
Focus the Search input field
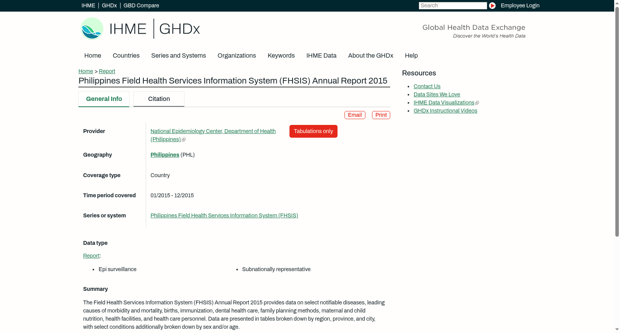click(453, 5)
